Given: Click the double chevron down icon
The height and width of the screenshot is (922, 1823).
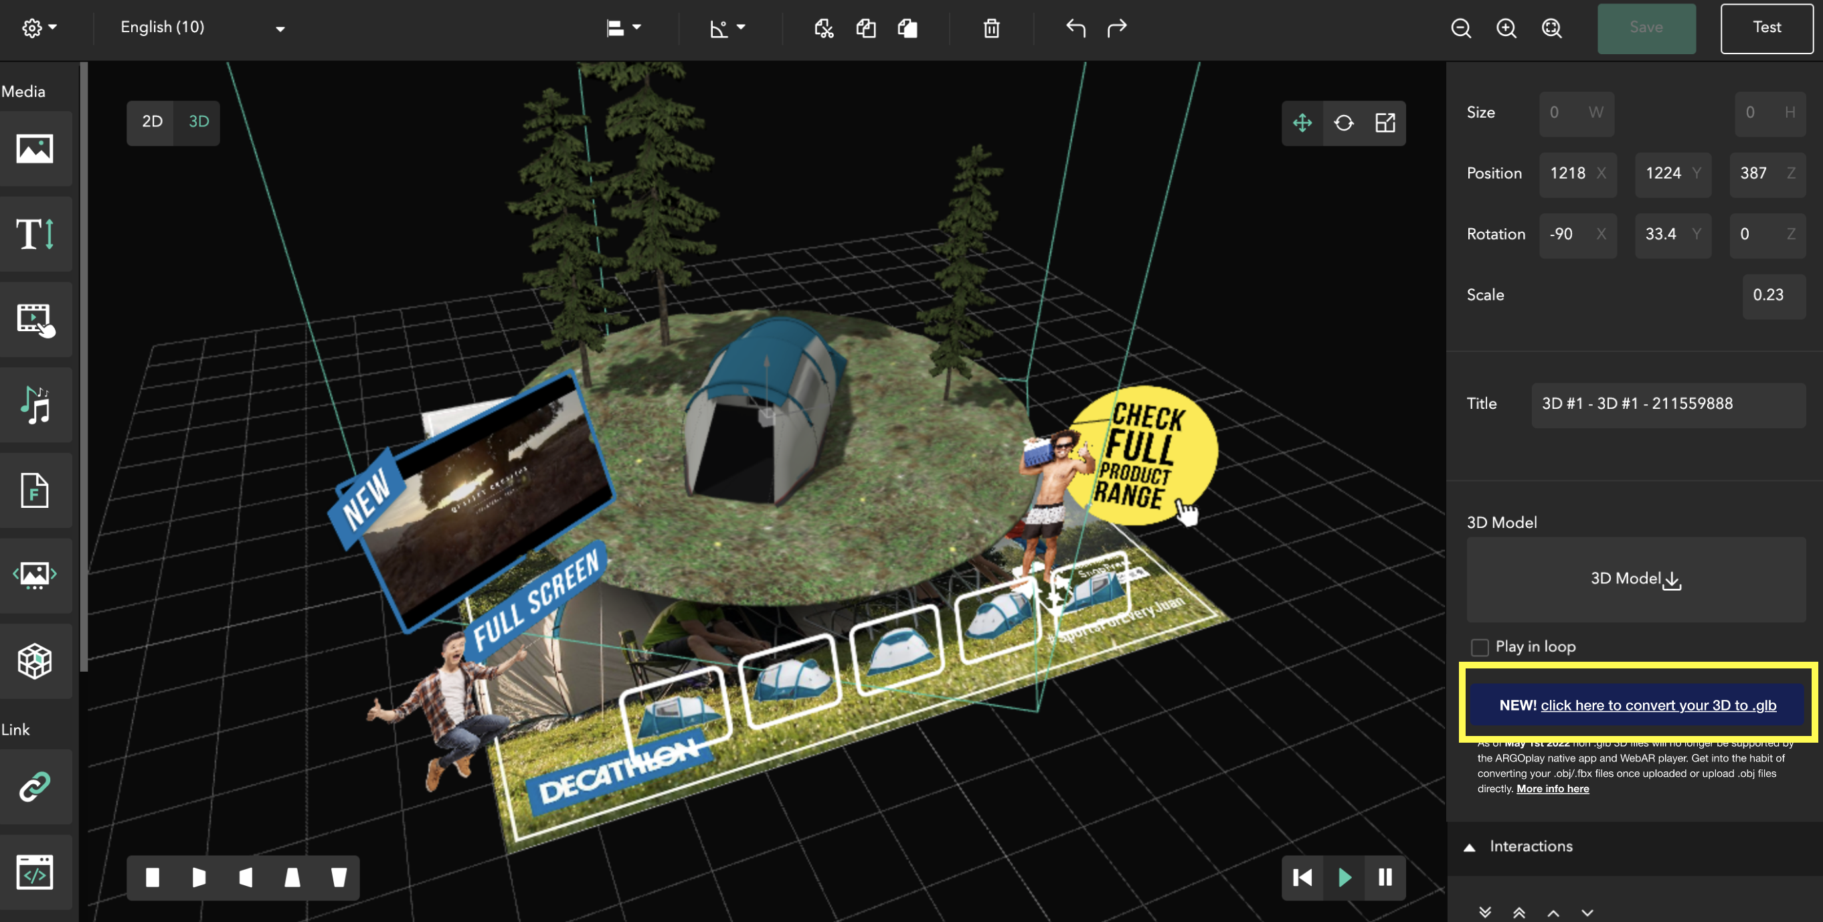Looking at the screenshot, I should click(1485, 912).
